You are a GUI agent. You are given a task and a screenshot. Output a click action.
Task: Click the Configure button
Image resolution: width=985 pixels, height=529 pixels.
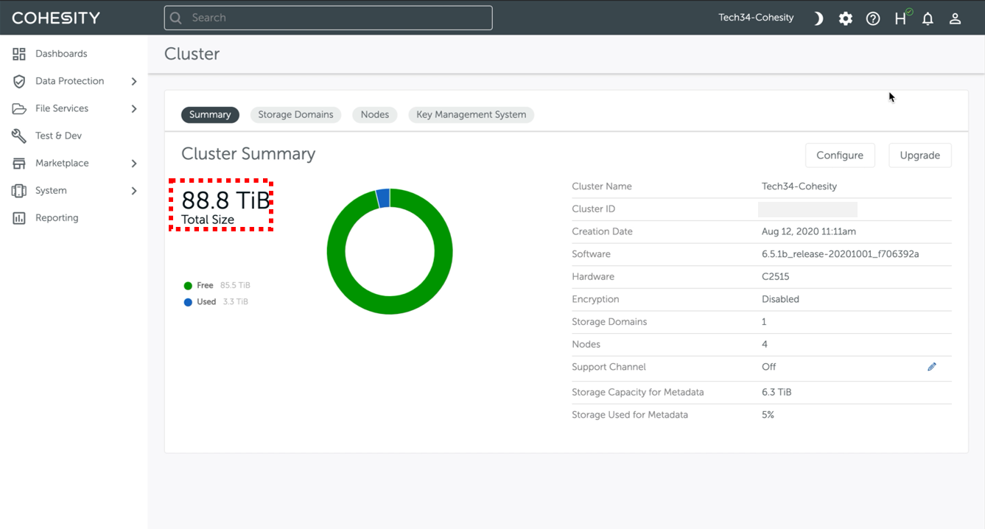pos(840,155)
